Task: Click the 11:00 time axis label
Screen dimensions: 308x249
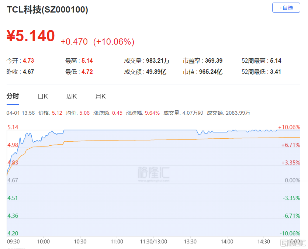Action: click(x=117, y=242)
